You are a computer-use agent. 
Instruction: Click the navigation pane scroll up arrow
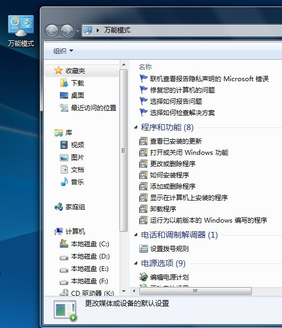pyautogui.click(x=124, y=65)
